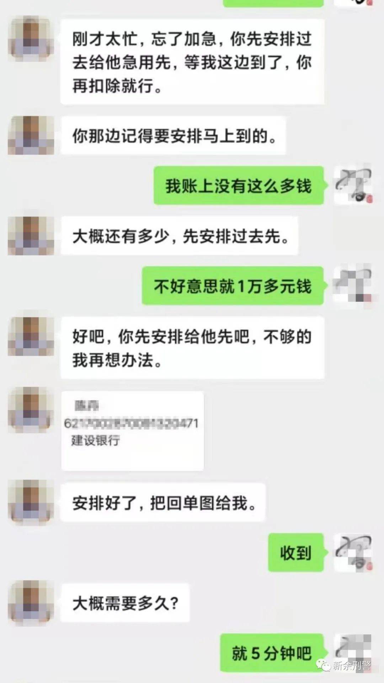The image size is (384, 683).
Task: Select the green 收到 bubble
Action: (x=296, y=552)
